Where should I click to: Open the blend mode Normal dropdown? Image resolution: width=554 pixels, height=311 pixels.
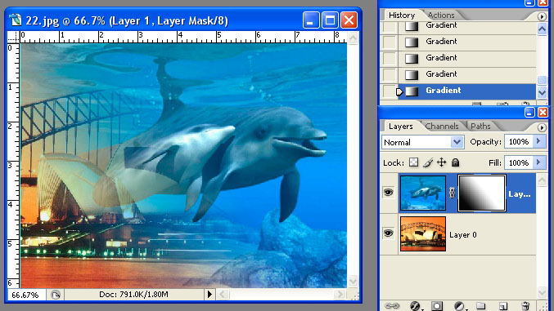[x=457, y=142]
